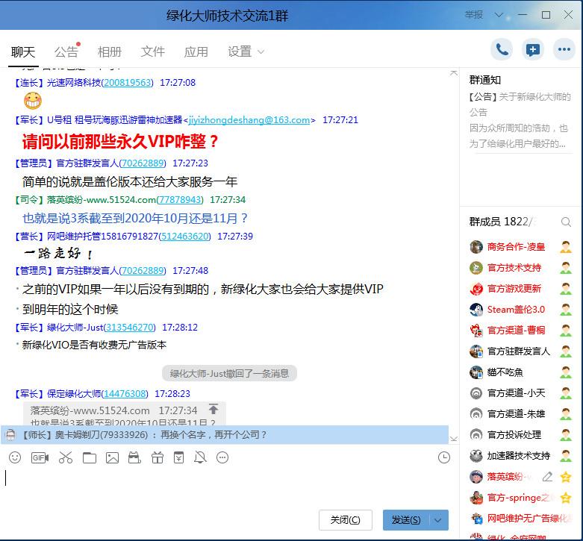Click the 举报 report link
583x541 pixels.
[x=474, y=15]
